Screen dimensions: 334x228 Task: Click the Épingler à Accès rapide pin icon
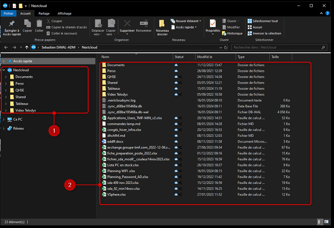tap(12, 24)
